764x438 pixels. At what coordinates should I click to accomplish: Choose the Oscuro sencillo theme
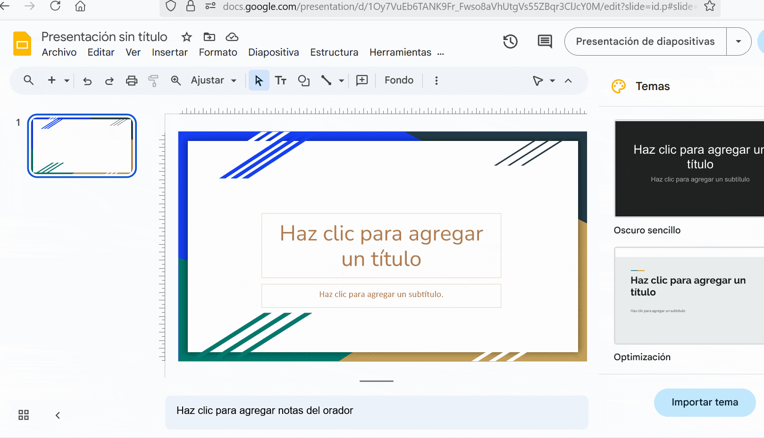(x=689, y=169)
